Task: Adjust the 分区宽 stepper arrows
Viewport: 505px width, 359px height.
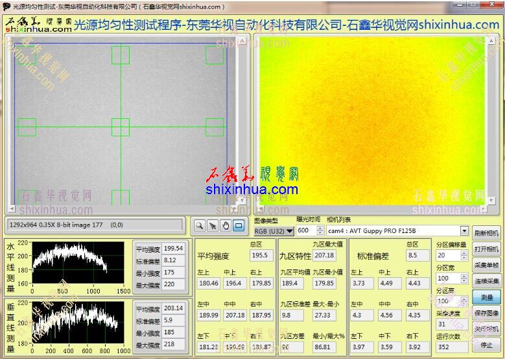Action: coord(464,279)
